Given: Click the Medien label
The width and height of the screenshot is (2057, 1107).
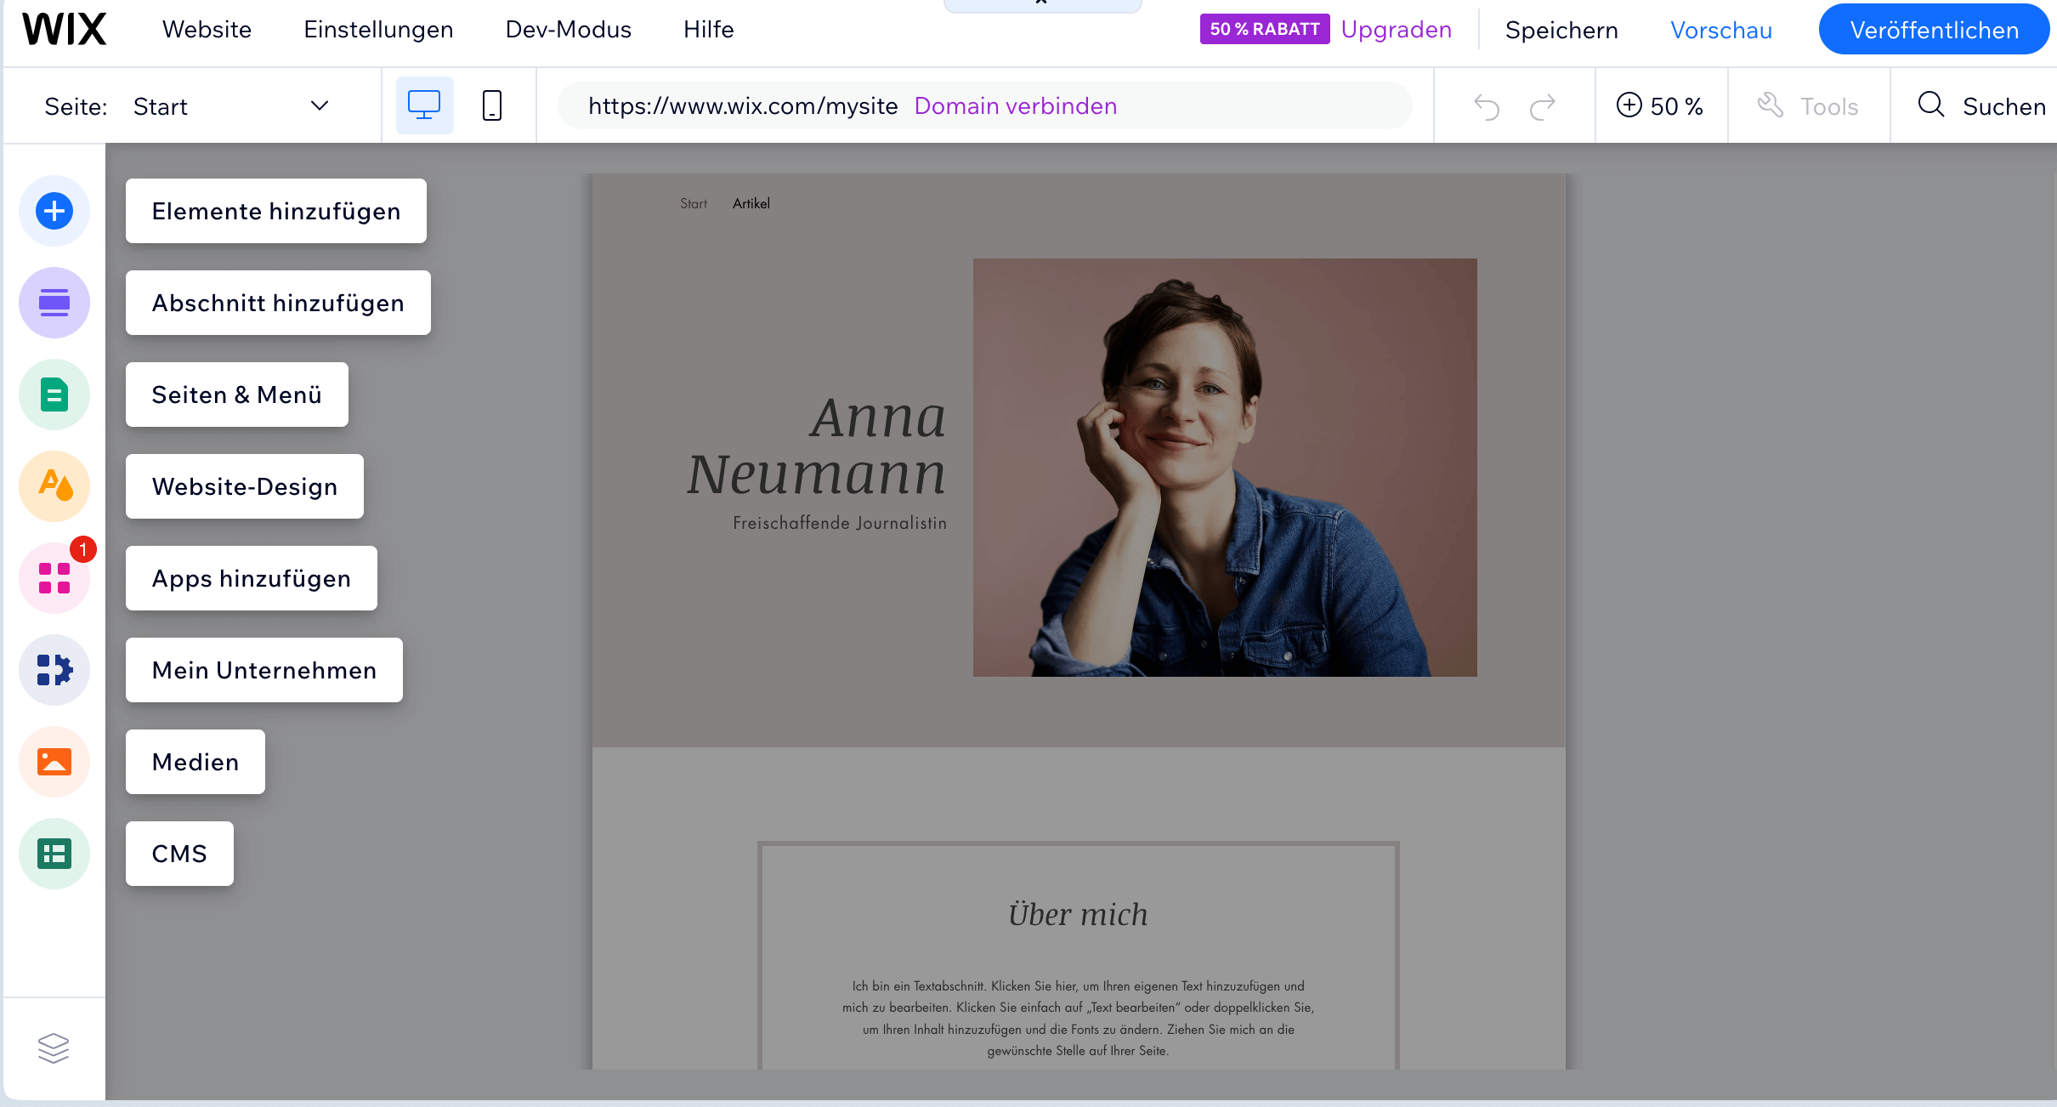Looking at the screenshot, I should pyautogui.click(x=195, y=762).
